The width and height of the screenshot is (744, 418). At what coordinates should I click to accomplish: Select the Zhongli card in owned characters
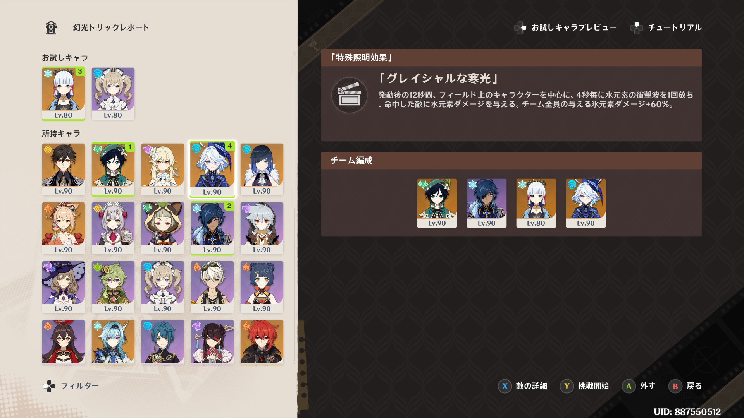click(64, 169)
